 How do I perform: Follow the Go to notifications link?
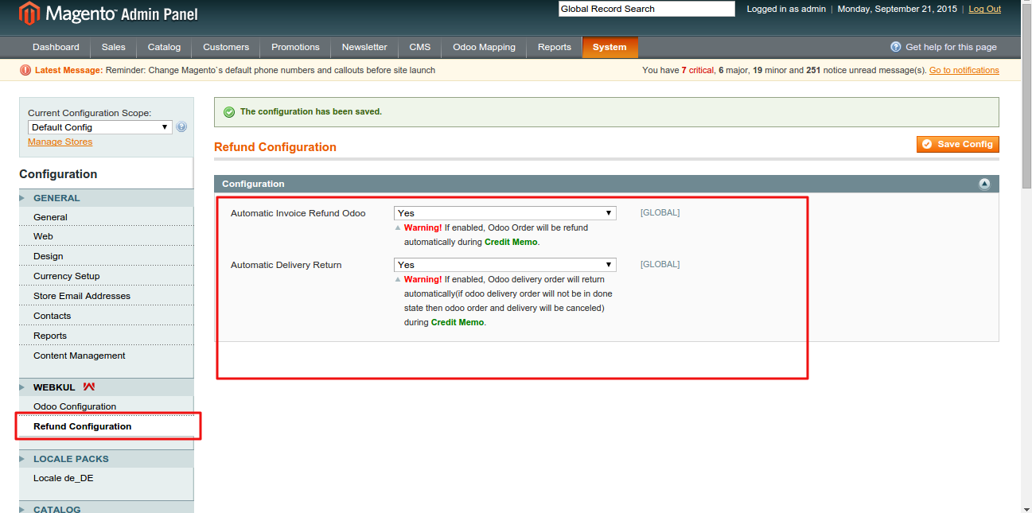coord(964,70)
